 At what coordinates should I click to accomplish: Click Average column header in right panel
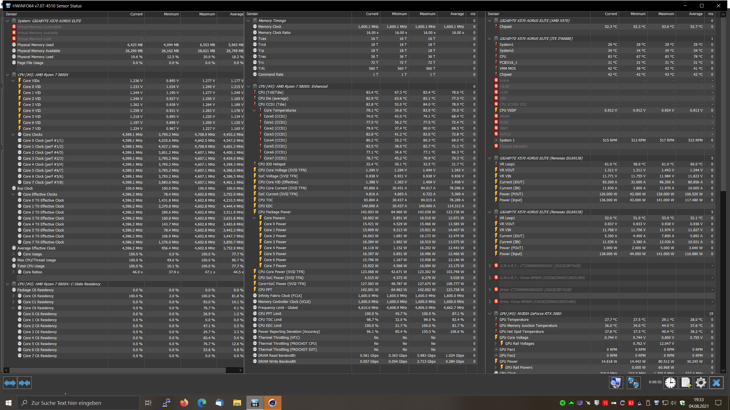(x=690, y=14)
